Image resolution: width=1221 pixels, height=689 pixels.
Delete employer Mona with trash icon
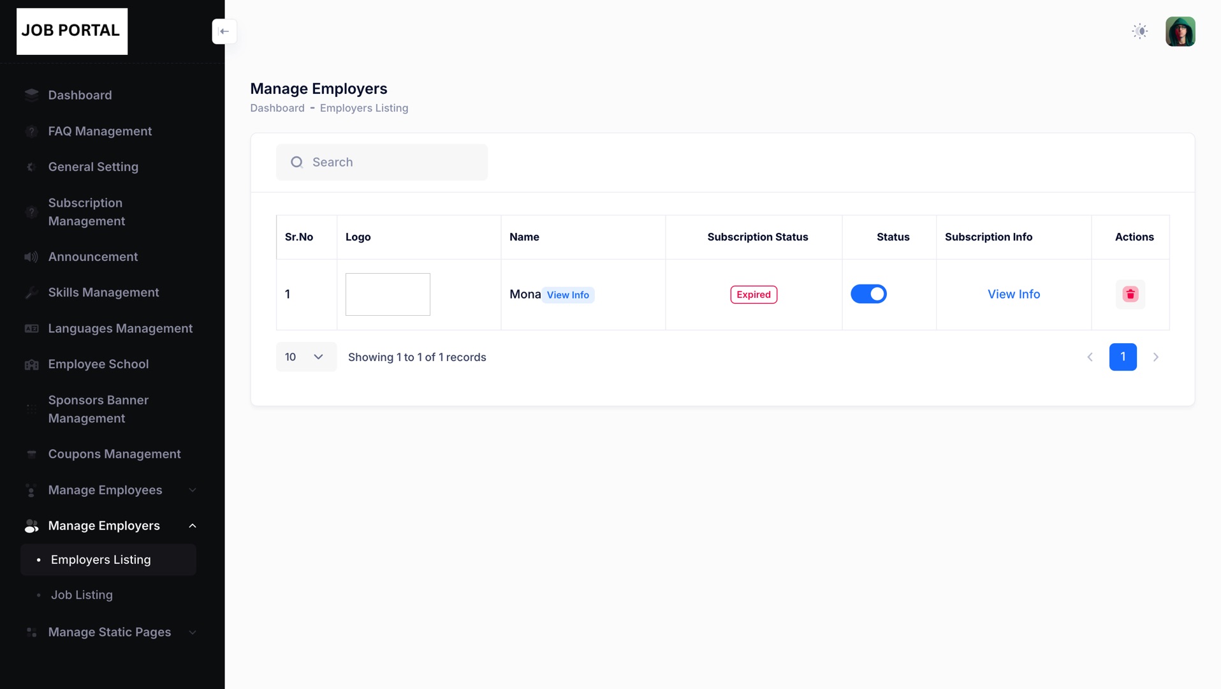click(1130, 294)
